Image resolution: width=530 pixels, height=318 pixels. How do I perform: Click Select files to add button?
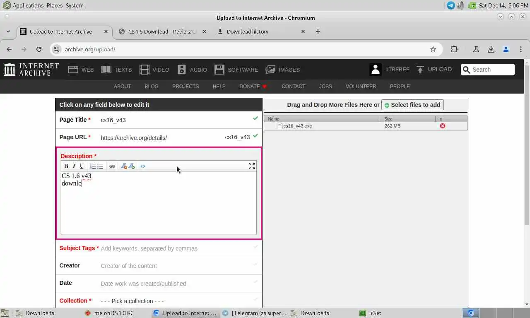[412, 105]
